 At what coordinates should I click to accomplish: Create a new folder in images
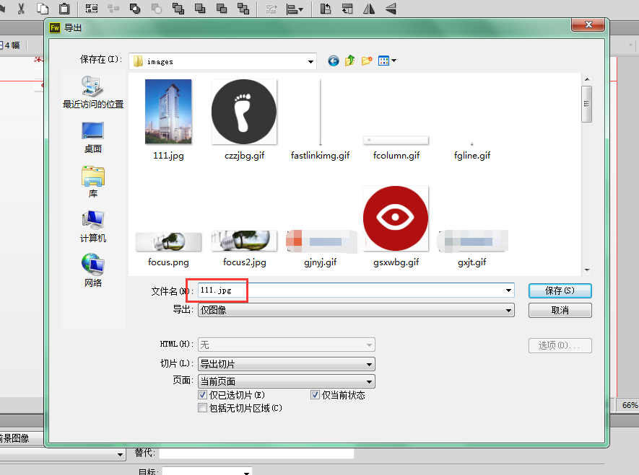click(366, 61)
